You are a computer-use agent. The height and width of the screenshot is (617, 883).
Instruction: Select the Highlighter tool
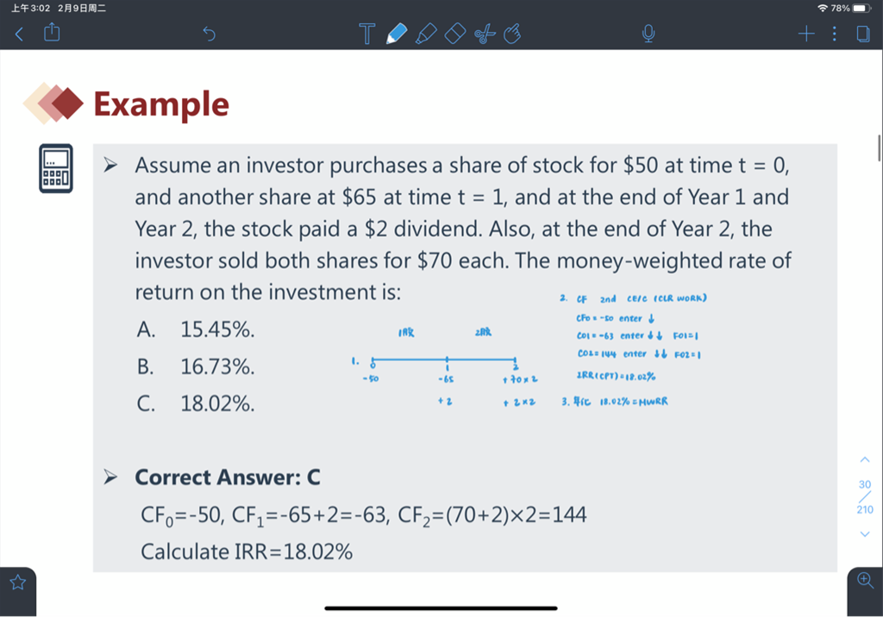point(426,34)
